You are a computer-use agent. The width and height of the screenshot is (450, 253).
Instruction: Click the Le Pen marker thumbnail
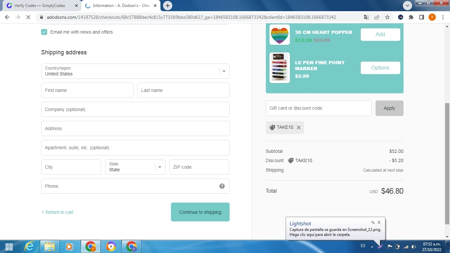pyautogui.click(x=280, y=68)
